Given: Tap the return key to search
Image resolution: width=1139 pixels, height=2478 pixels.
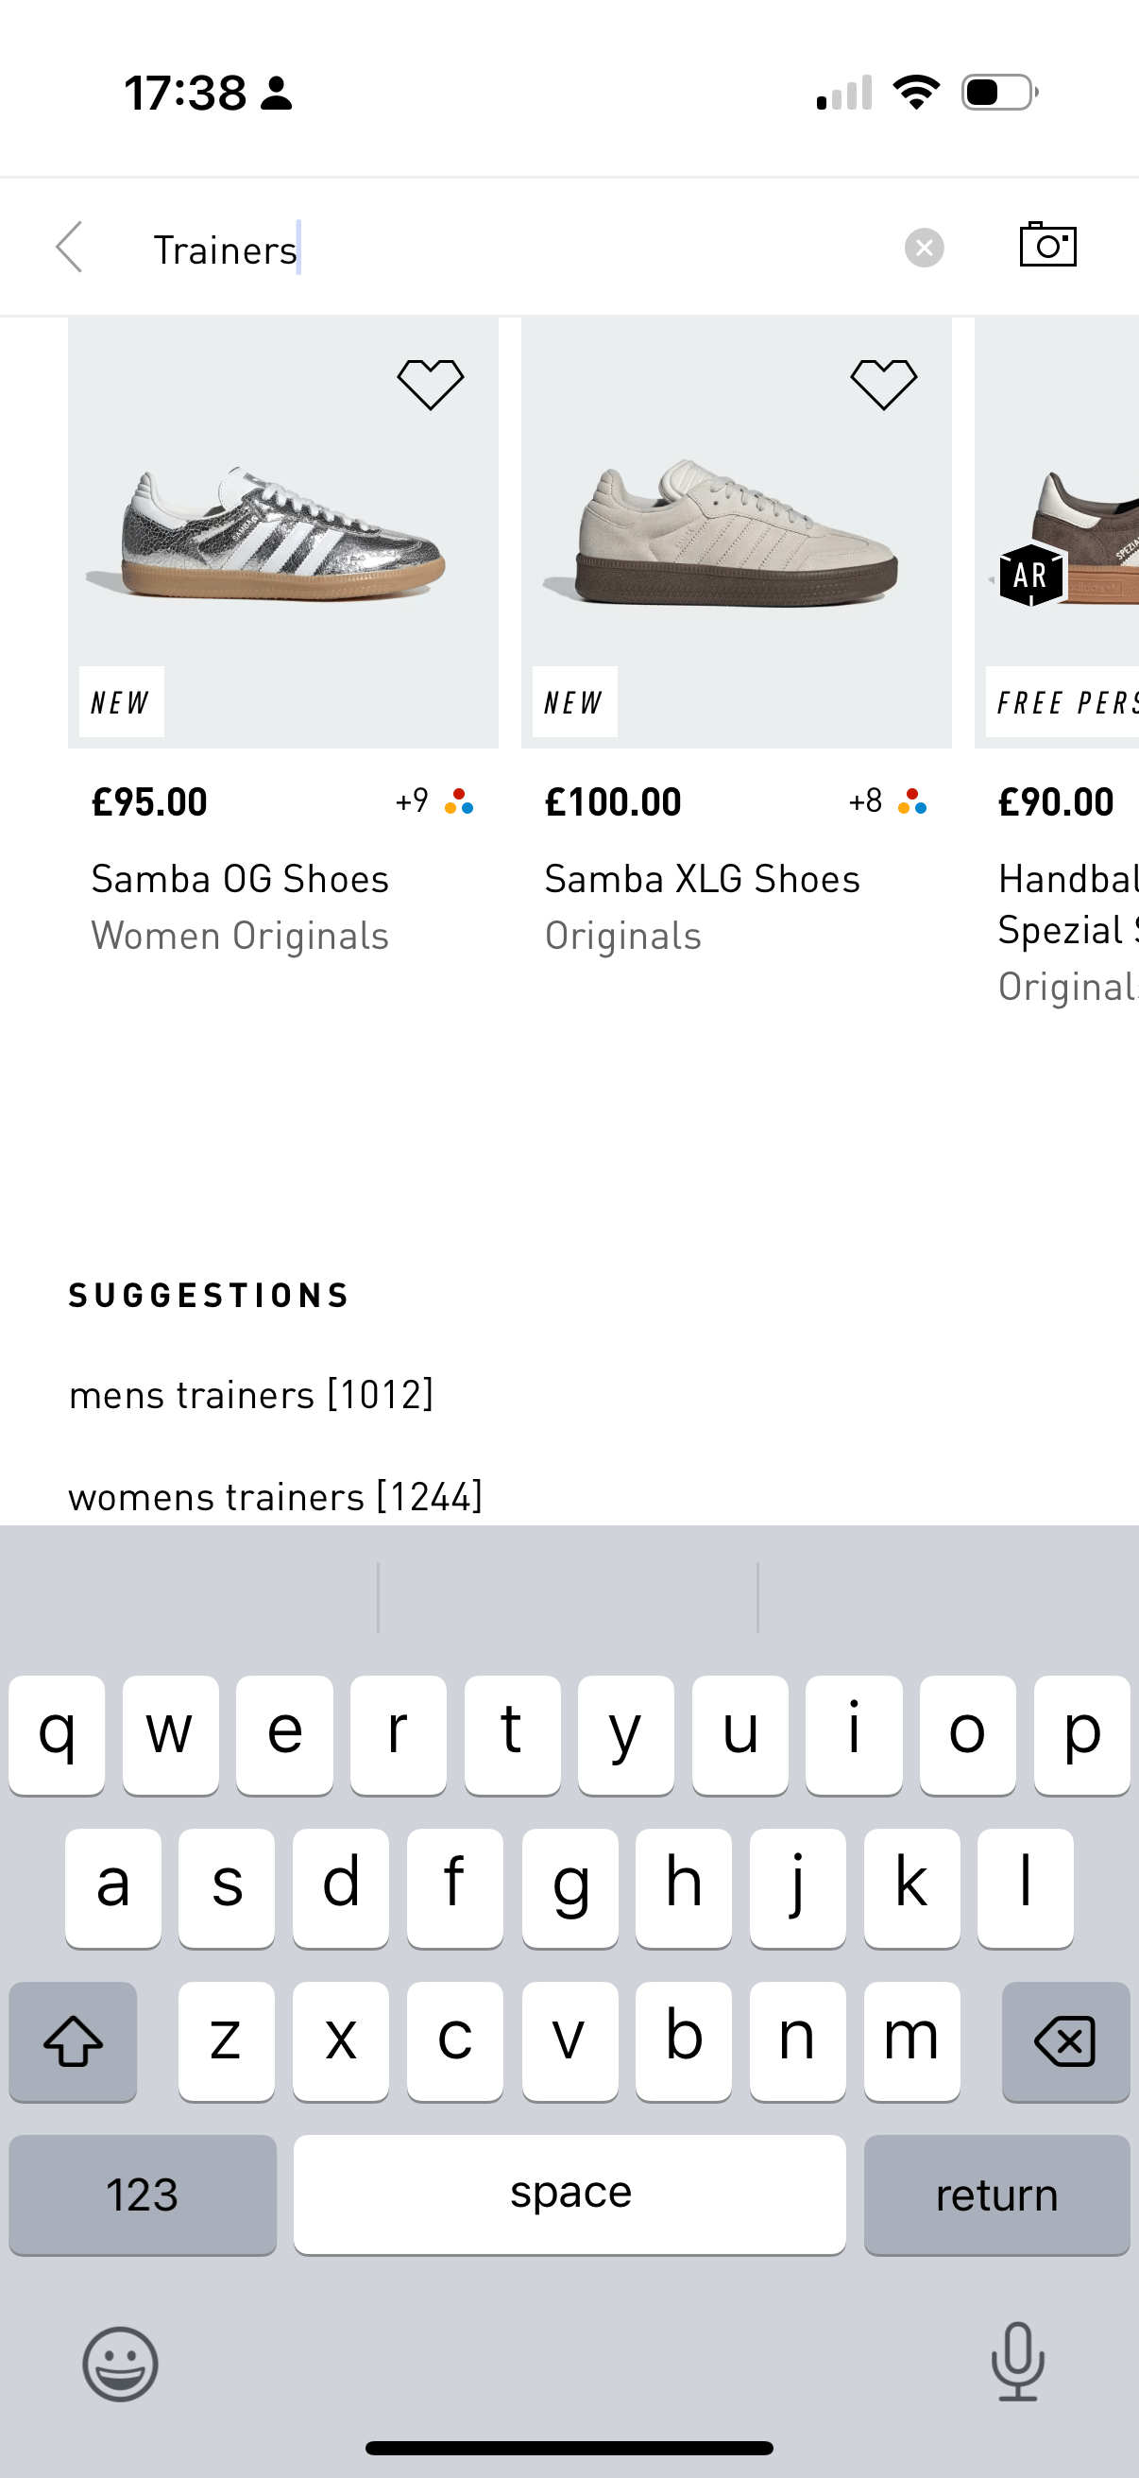Looking at the screenshot, I should [x=996, y=2194].
